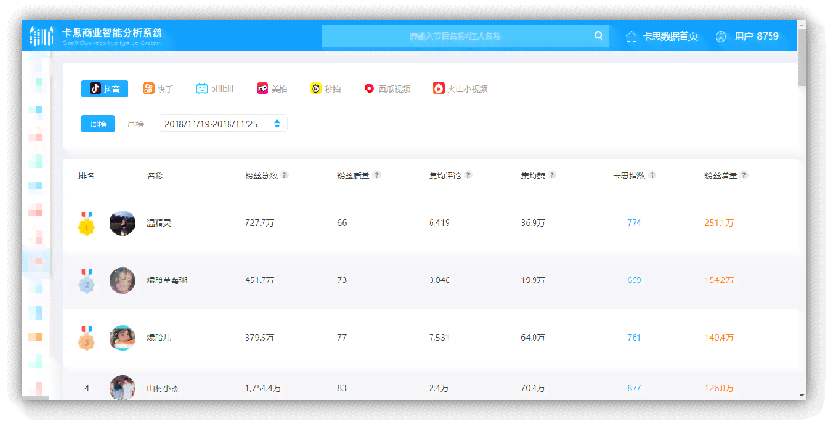Screen dimensions: 831x425
Task: Click help icon beside 集均赞 header
Action: pyautogui.click(x=552, y=175)
